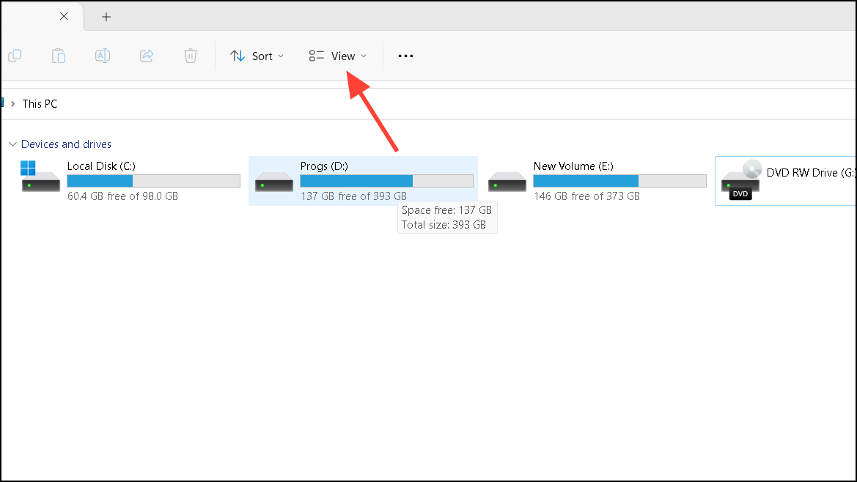This screenshot has height=482, width=857.
Task: Click the empty address bar area
Action: (440, 104)
